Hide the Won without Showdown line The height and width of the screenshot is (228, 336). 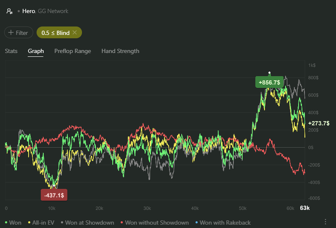coord(155,223)
